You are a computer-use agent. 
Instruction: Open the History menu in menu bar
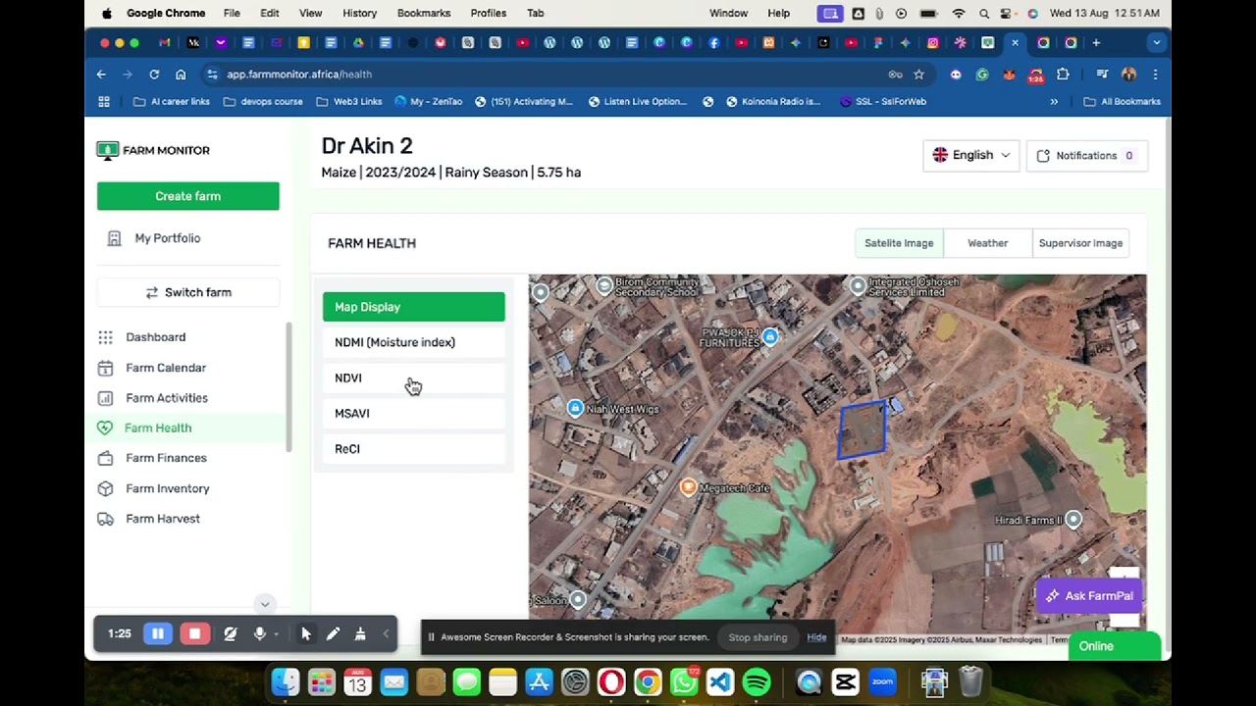[359, 13]
